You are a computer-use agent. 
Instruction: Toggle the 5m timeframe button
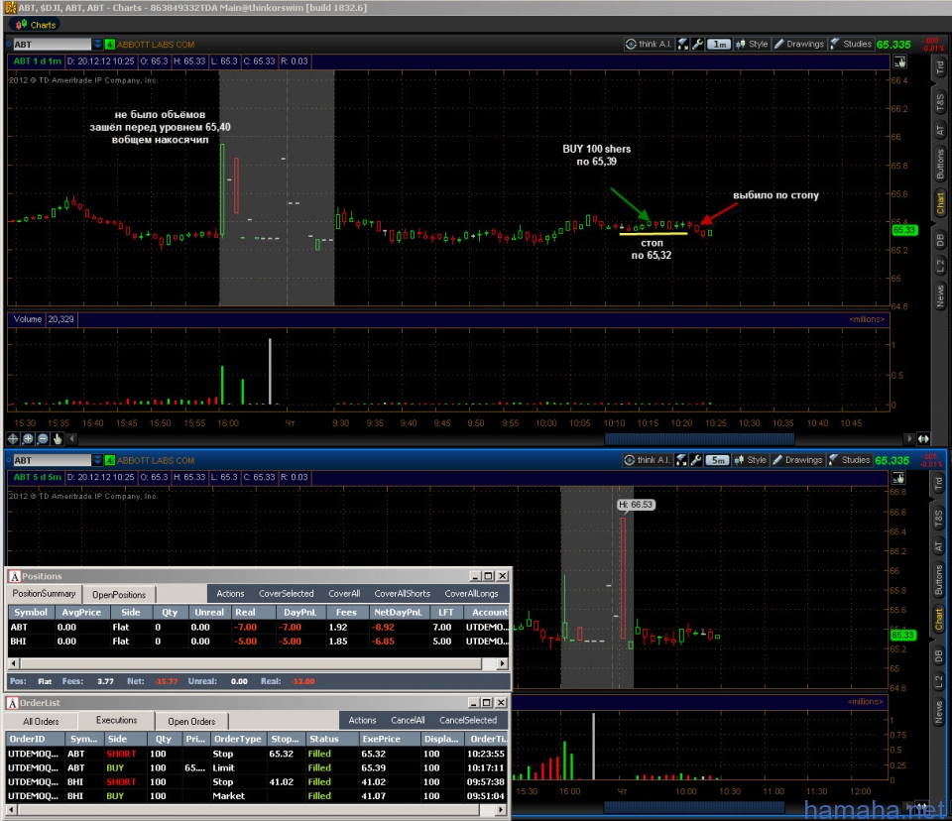718,460
